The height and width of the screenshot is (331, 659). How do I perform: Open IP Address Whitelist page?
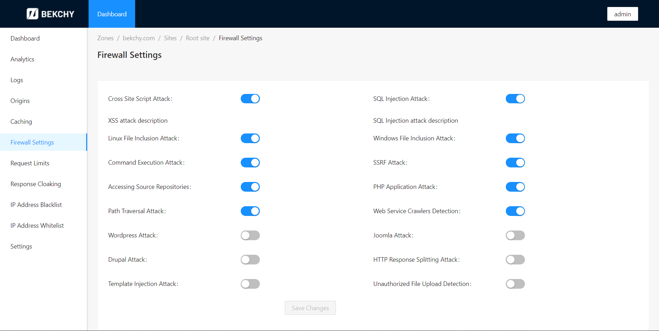coord(43,225)
